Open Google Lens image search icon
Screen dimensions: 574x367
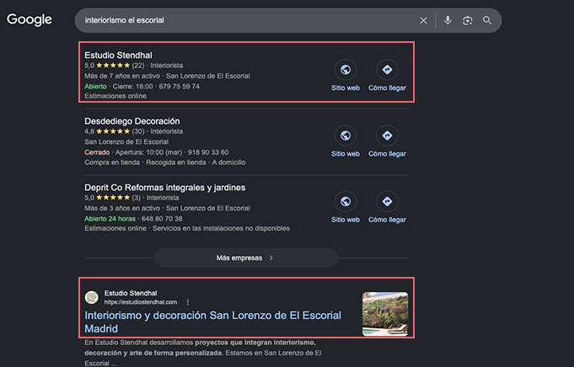468,20
